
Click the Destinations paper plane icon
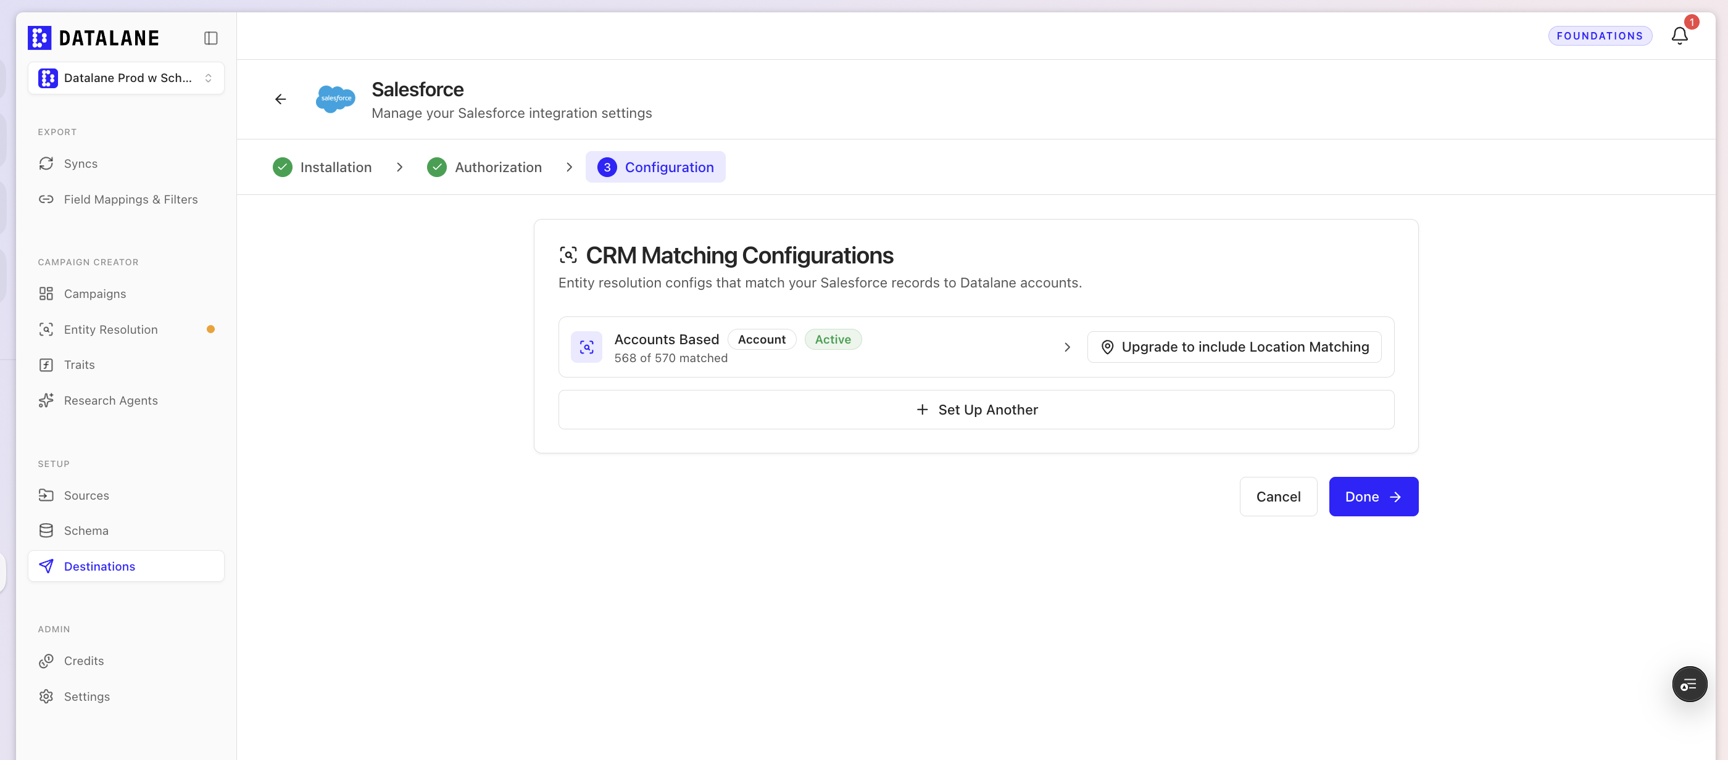[x=46, y=566]
